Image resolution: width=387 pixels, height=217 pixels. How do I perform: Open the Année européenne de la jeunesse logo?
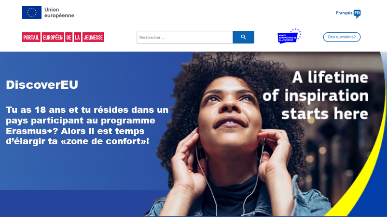(x=289, y=36)
